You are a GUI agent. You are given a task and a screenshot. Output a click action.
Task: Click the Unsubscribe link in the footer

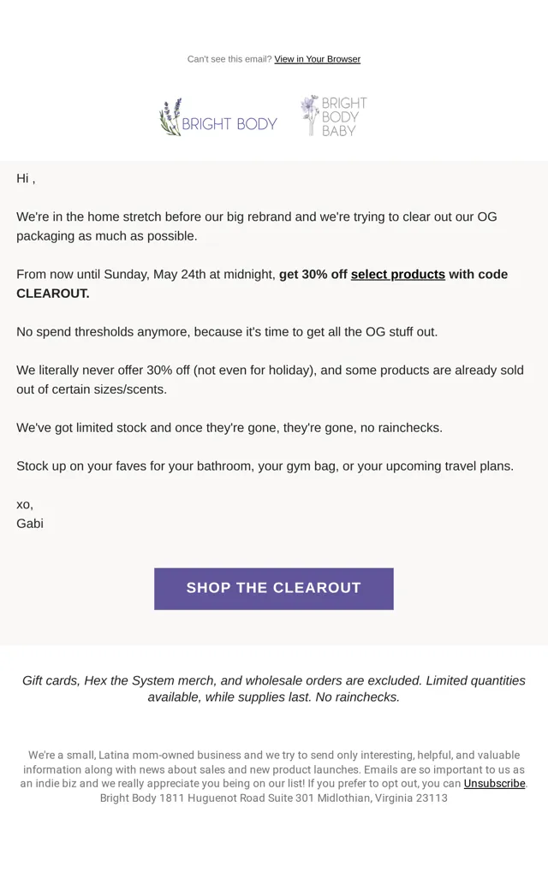coord(495,783)
